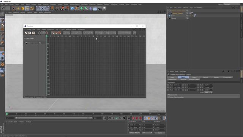Select the Live Selection arrow tool
The width and height of the screenshot is (243, 137).
[x=14, y=8]
